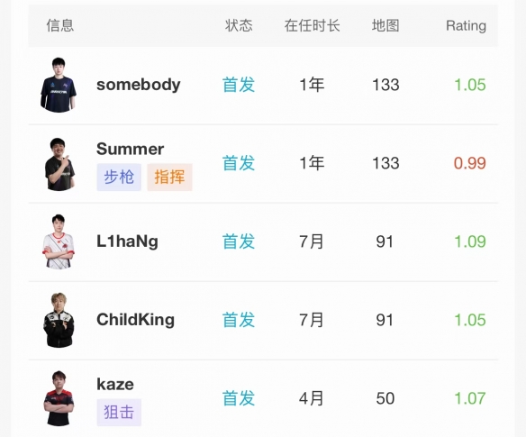The height and width of the screenshot is (437, 526).
Task: Sort by the Rating column header
Action: click(x=466, y=26)
